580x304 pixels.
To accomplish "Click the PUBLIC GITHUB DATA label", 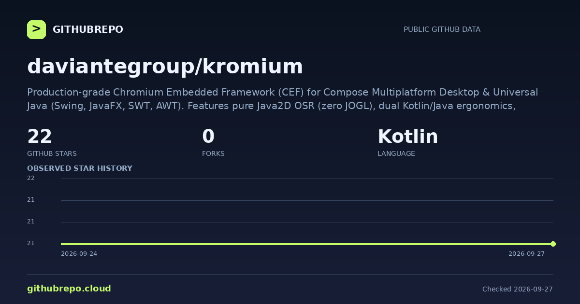I will (x=442, y=29).
